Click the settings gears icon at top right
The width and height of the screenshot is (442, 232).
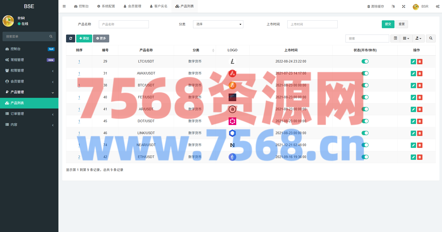point(438,6)
